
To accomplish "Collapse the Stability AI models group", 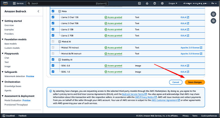I will [60, 60].
